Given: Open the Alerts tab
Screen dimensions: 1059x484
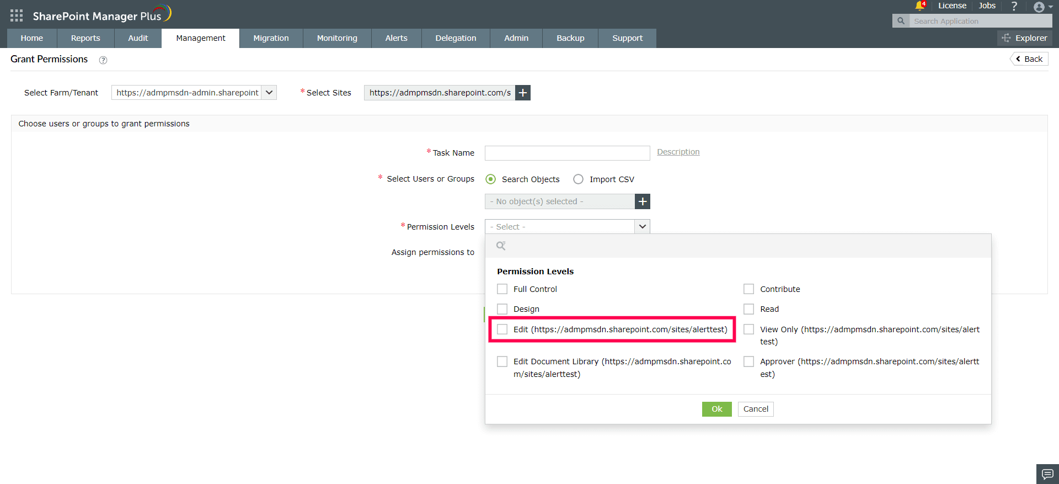Looking at the screenshot, I should click(x=397, y=38).
